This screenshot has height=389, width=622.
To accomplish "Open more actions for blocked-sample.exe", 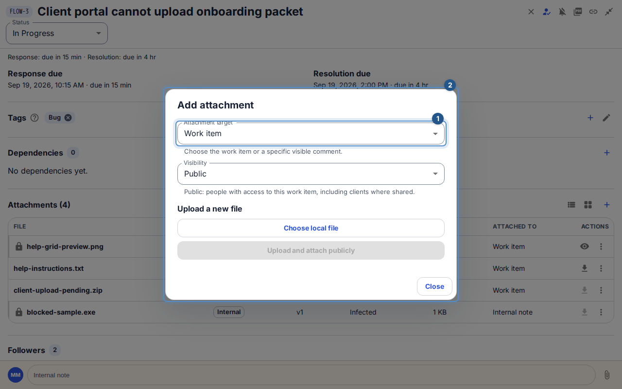I will point(601,312).
